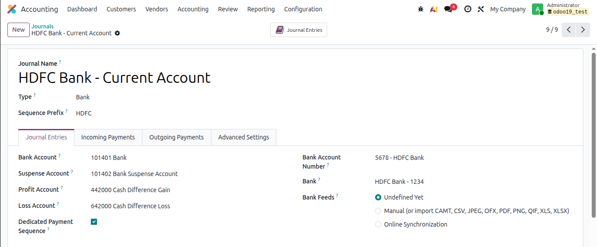597x247 pixels.
Task: Click the vertical page scrollbar
Action: click(x=594, y=135)
